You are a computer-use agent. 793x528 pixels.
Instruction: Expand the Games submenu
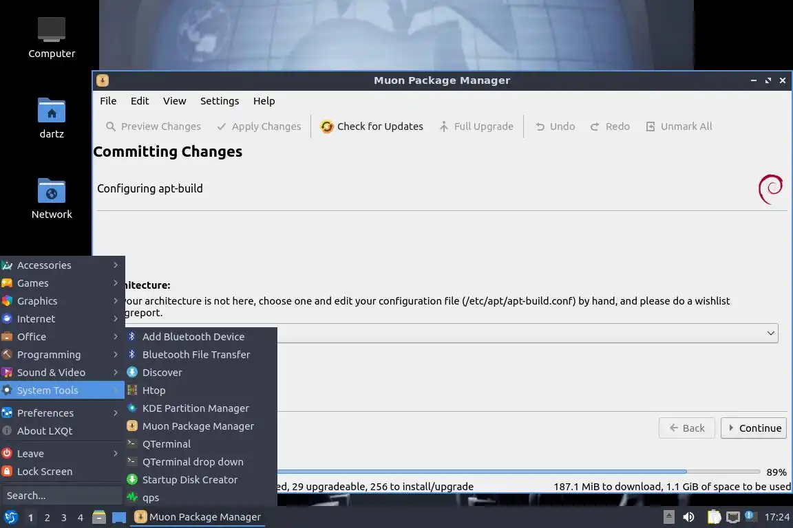62,283
